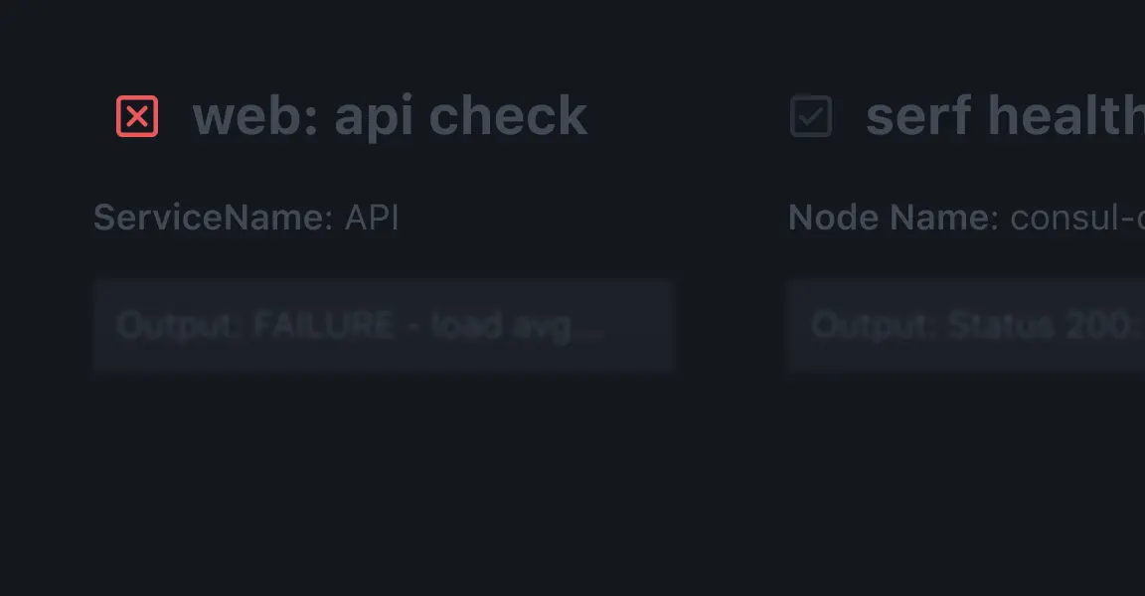This screenshot has height=596, width=1145.
Task: Click 'Output:' label in the Status box
Action: [874, 326]
